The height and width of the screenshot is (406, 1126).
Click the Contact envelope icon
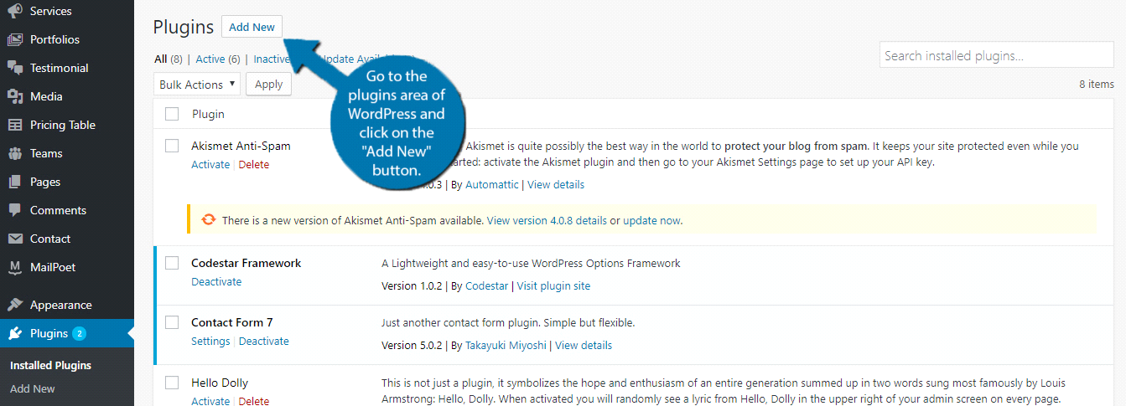tap(15, 239)
